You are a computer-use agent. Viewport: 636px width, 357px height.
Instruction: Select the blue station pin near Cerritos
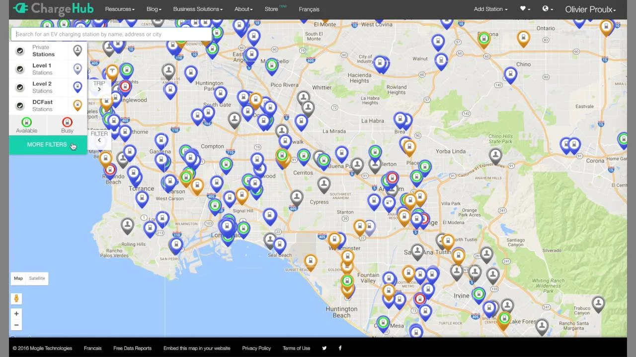(x=304, y=158)
